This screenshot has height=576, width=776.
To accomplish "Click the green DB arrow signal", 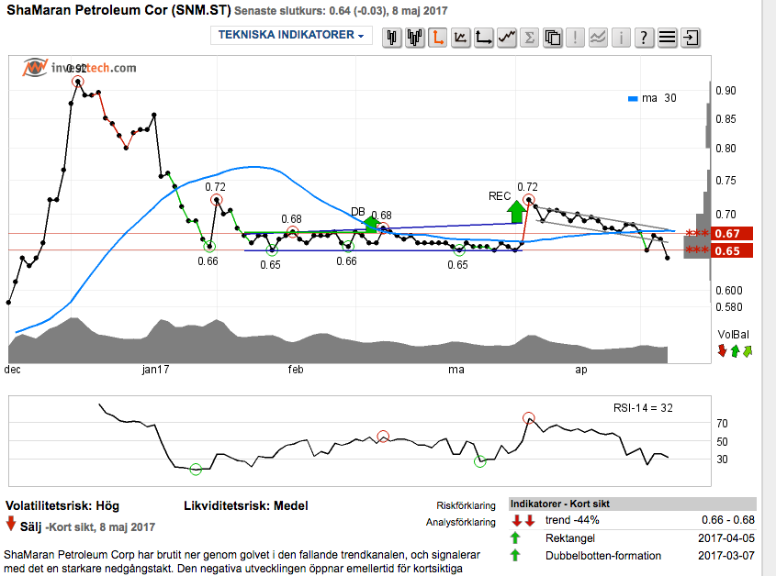I will (x=371, y=224).
